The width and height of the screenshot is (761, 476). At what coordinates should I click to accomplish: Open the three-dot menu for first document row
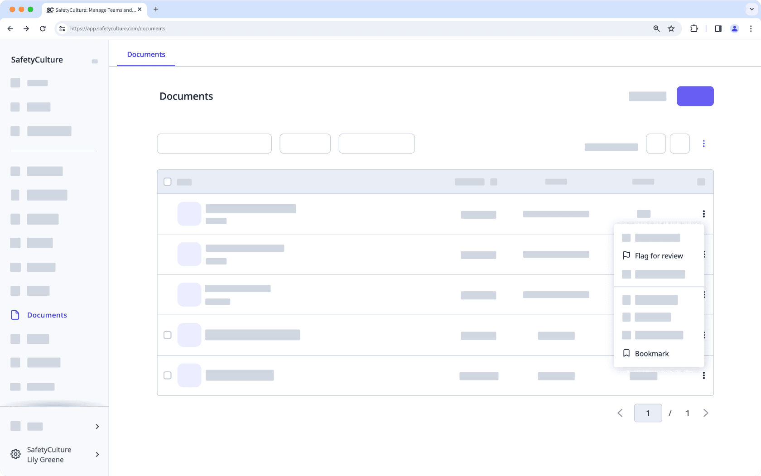[703, 214]
